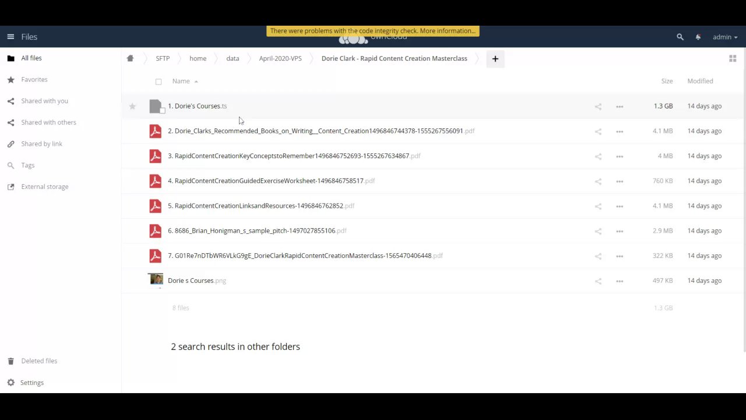Navigate to data breadcrumb
The height and width of the screenshot is (420, 746).
pyautogui.click(x=233, y=58)
